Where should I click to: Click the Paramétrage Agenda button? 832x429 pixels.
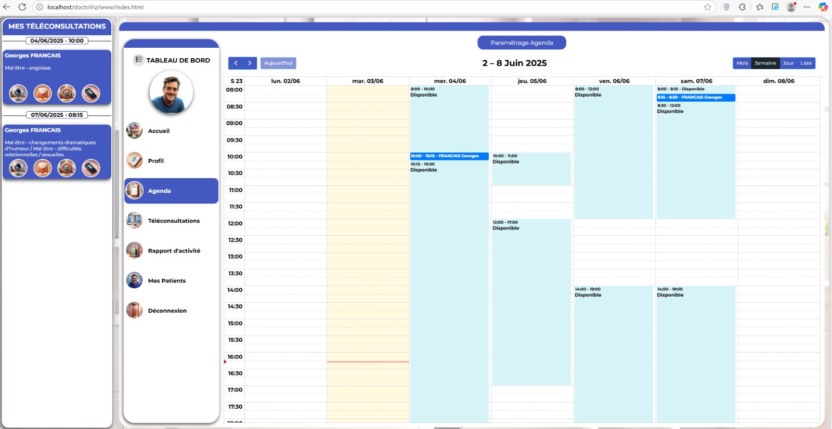coord(522,43)
